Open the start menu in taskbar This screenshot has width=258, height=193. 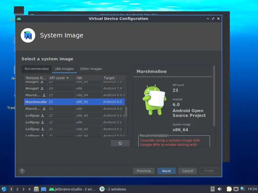4,189
